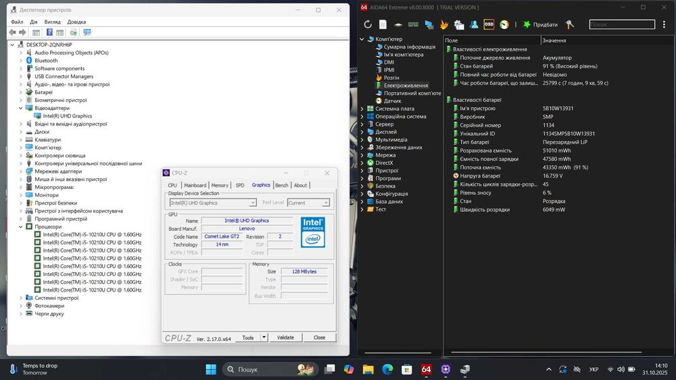This screenshot has width=676, height=380.
Task: Click the AIDA64 network monitor toolbar icon
Action: [429, 24]
